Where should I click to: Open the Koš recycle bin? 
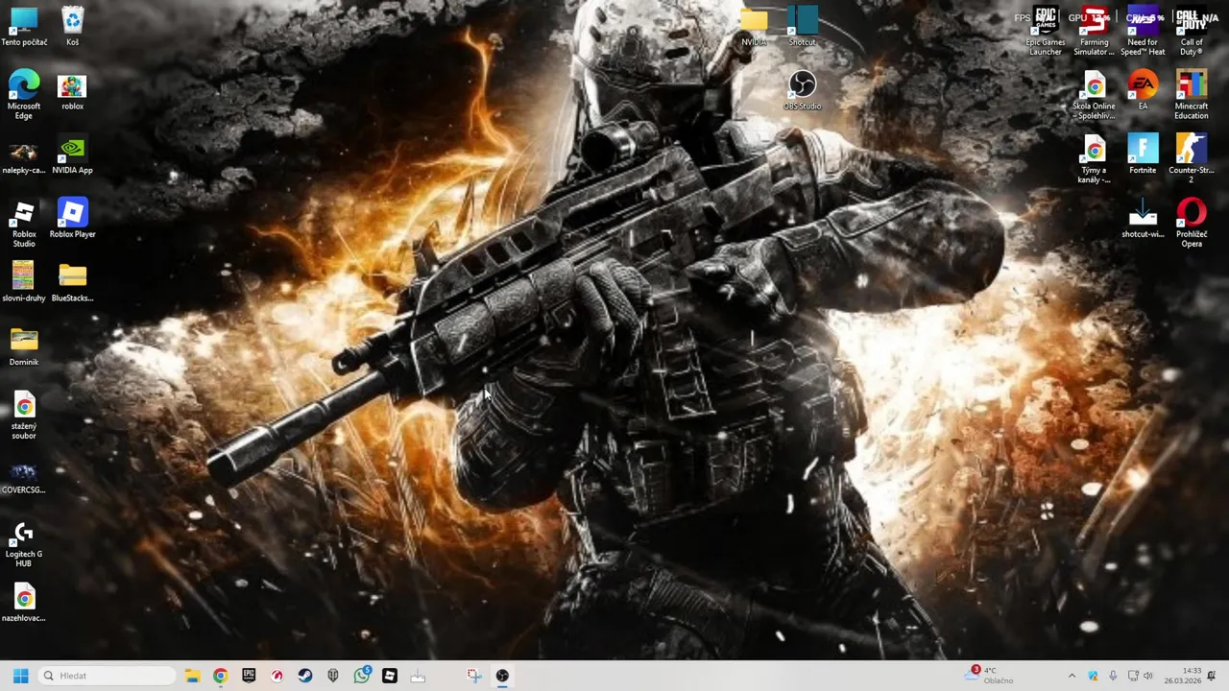tap(72, 27)
